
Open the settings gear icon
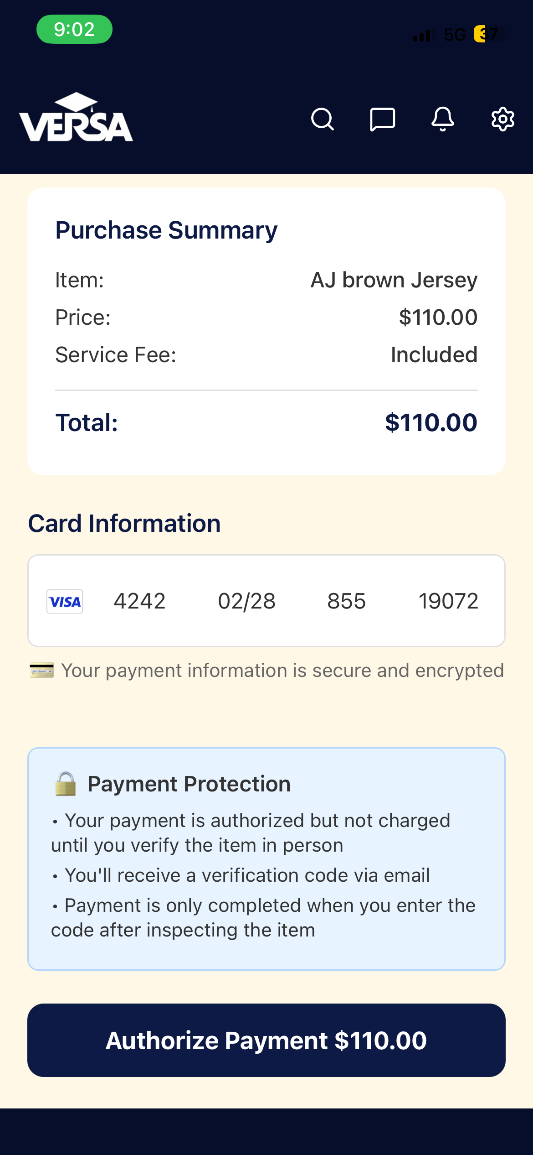coord(503,120)
